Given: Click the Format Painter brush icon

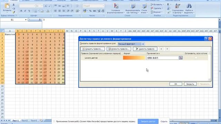Looking at the screenshot, I should point(14,12).
